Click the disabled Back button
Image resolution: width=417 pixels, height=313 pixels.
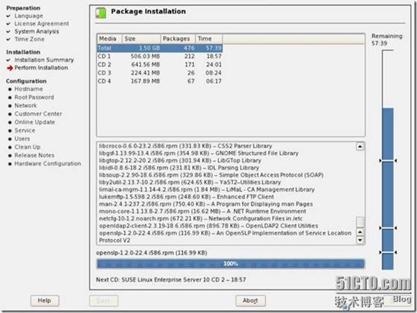click(104, 301)
